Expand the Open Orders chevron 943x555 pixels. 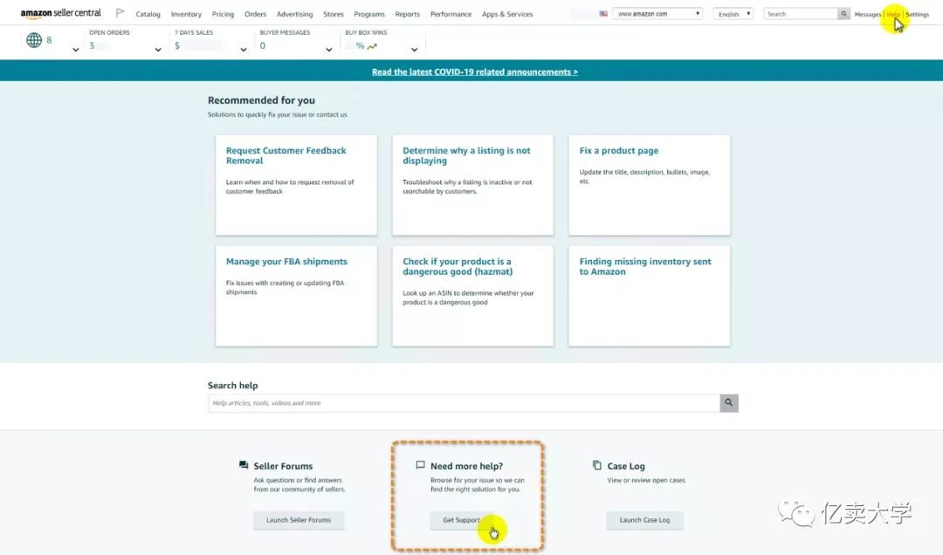158,50
